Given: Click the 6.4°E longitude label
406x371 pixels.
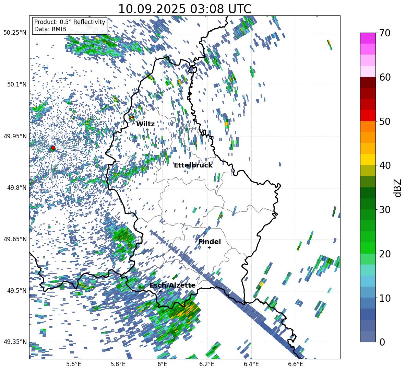Looking at the screenshot, I should click(251, 364).
